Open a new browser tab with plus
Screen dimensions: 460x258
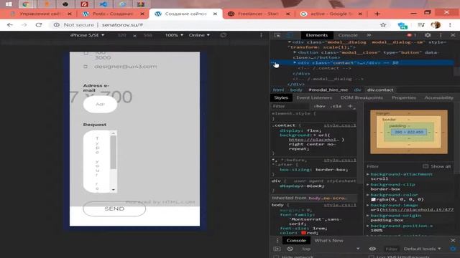pyautogui.click(x=377, y=14)
